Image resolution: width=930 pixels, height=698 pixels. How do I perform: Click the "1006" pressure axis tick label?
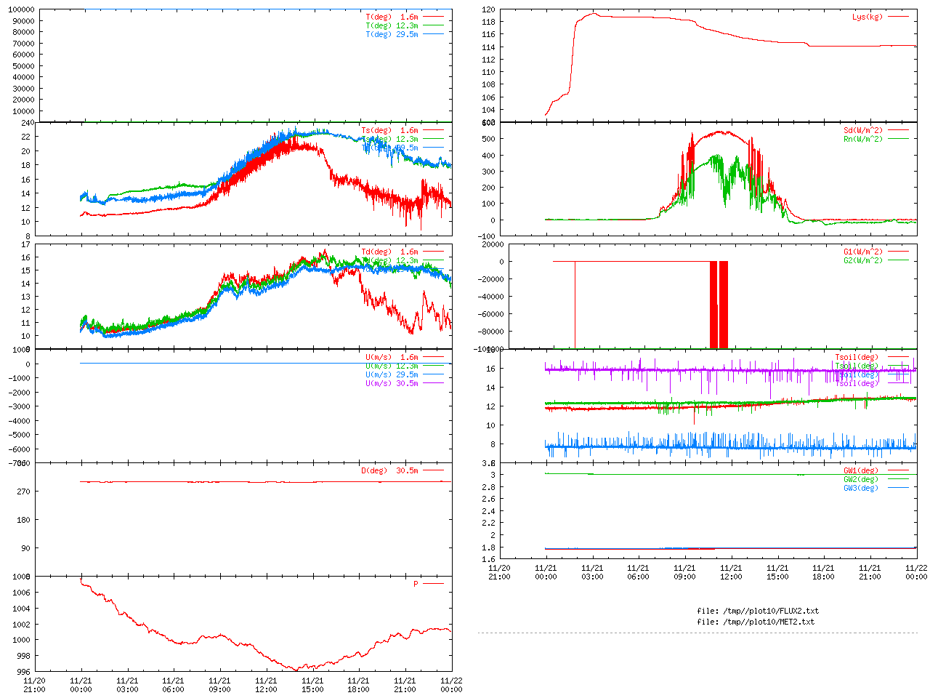(21, 593)
